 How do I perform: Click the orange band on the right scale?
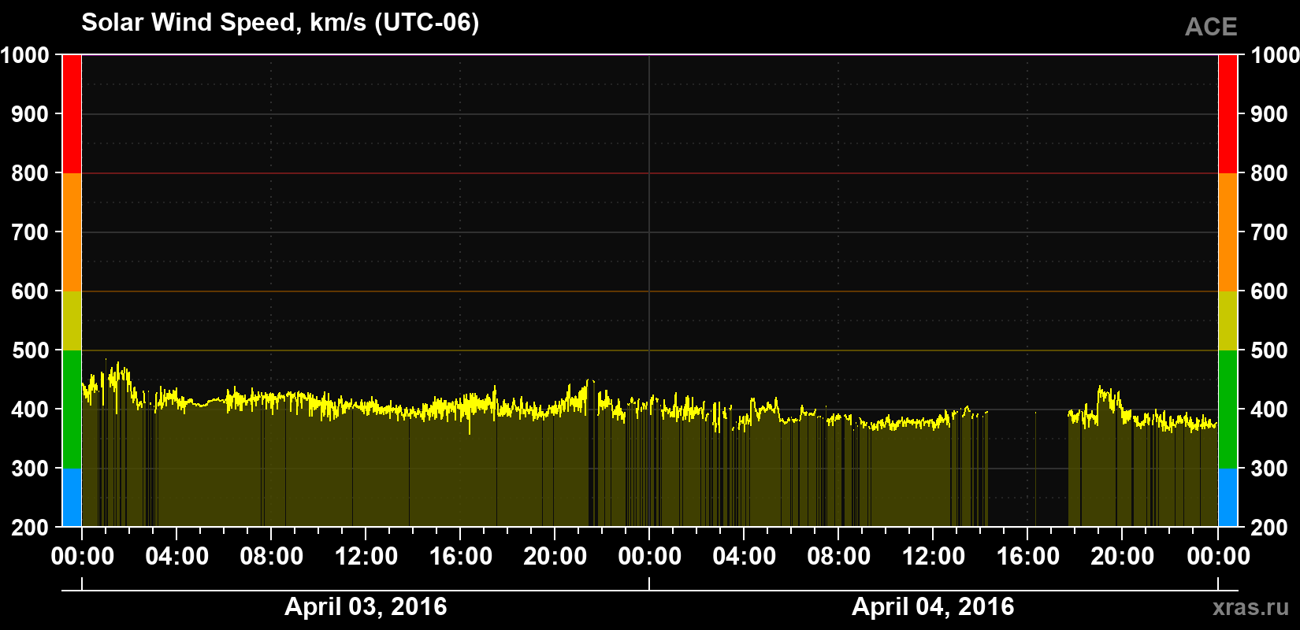tap(1228, 232)
